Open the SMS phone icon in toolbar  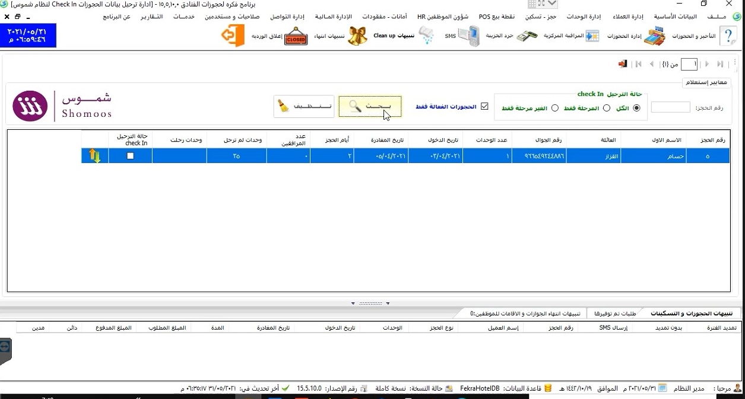point(469,36)
